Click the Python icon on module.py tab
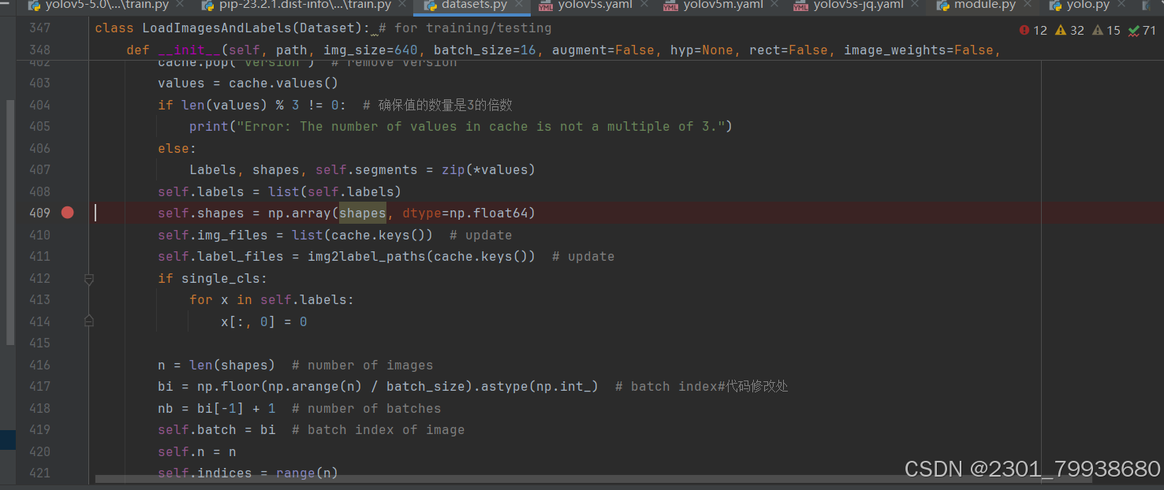The width and height of the screenshot is (1164, 490). pos(942,6)
